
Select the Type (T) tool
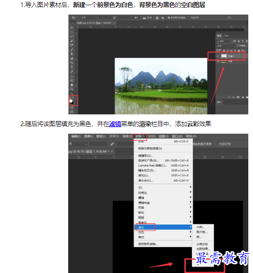pos(71,67)
